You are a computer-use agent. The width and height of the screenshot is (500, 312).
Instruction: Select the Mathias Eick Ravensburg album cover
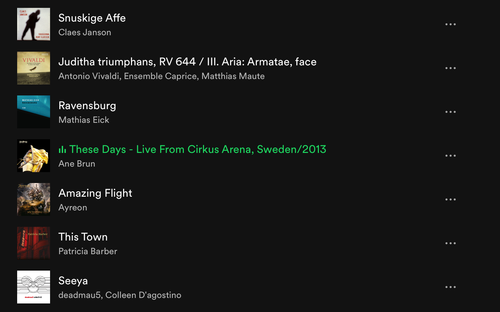pos(34,112)
